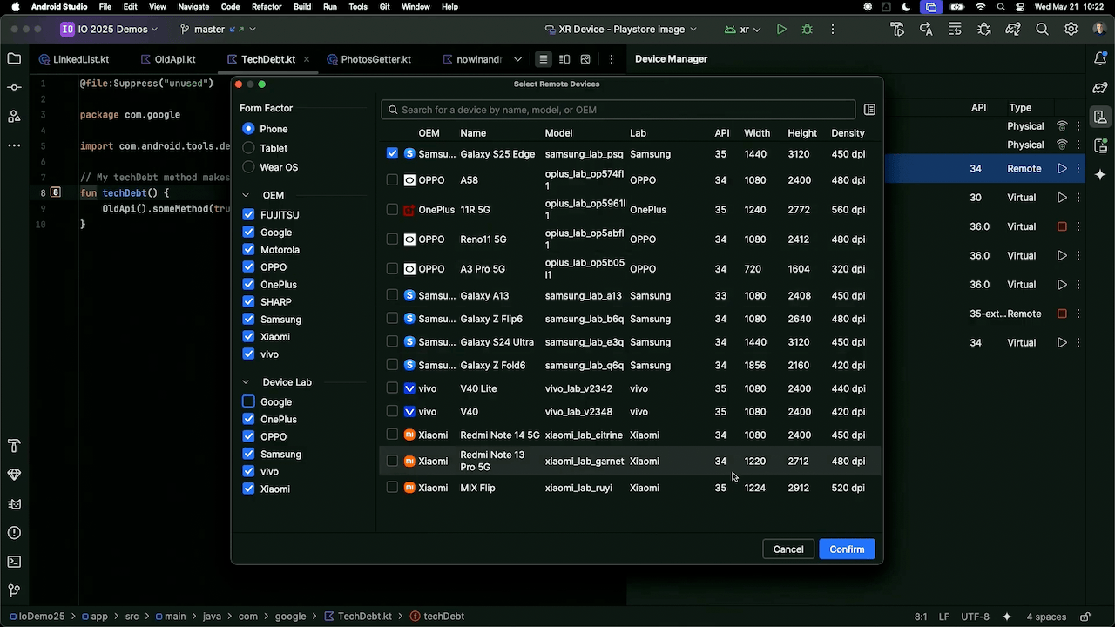Open IDE Settings gear icon
The width and height of the screenshot is (1115, 627).
point(1071,29)
